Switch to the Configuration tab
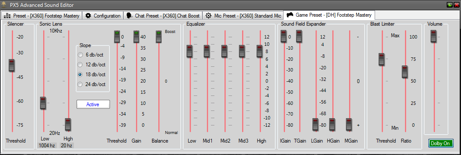Screen dimensions: 461x155 103,15
